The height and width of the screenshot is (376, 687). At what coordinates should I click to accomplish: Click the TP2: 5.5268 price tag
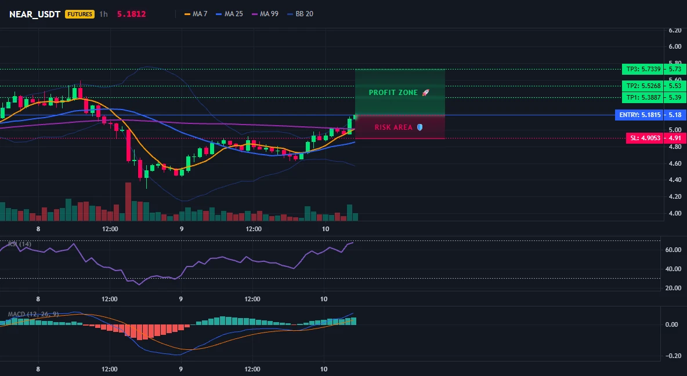coord(643,86)
